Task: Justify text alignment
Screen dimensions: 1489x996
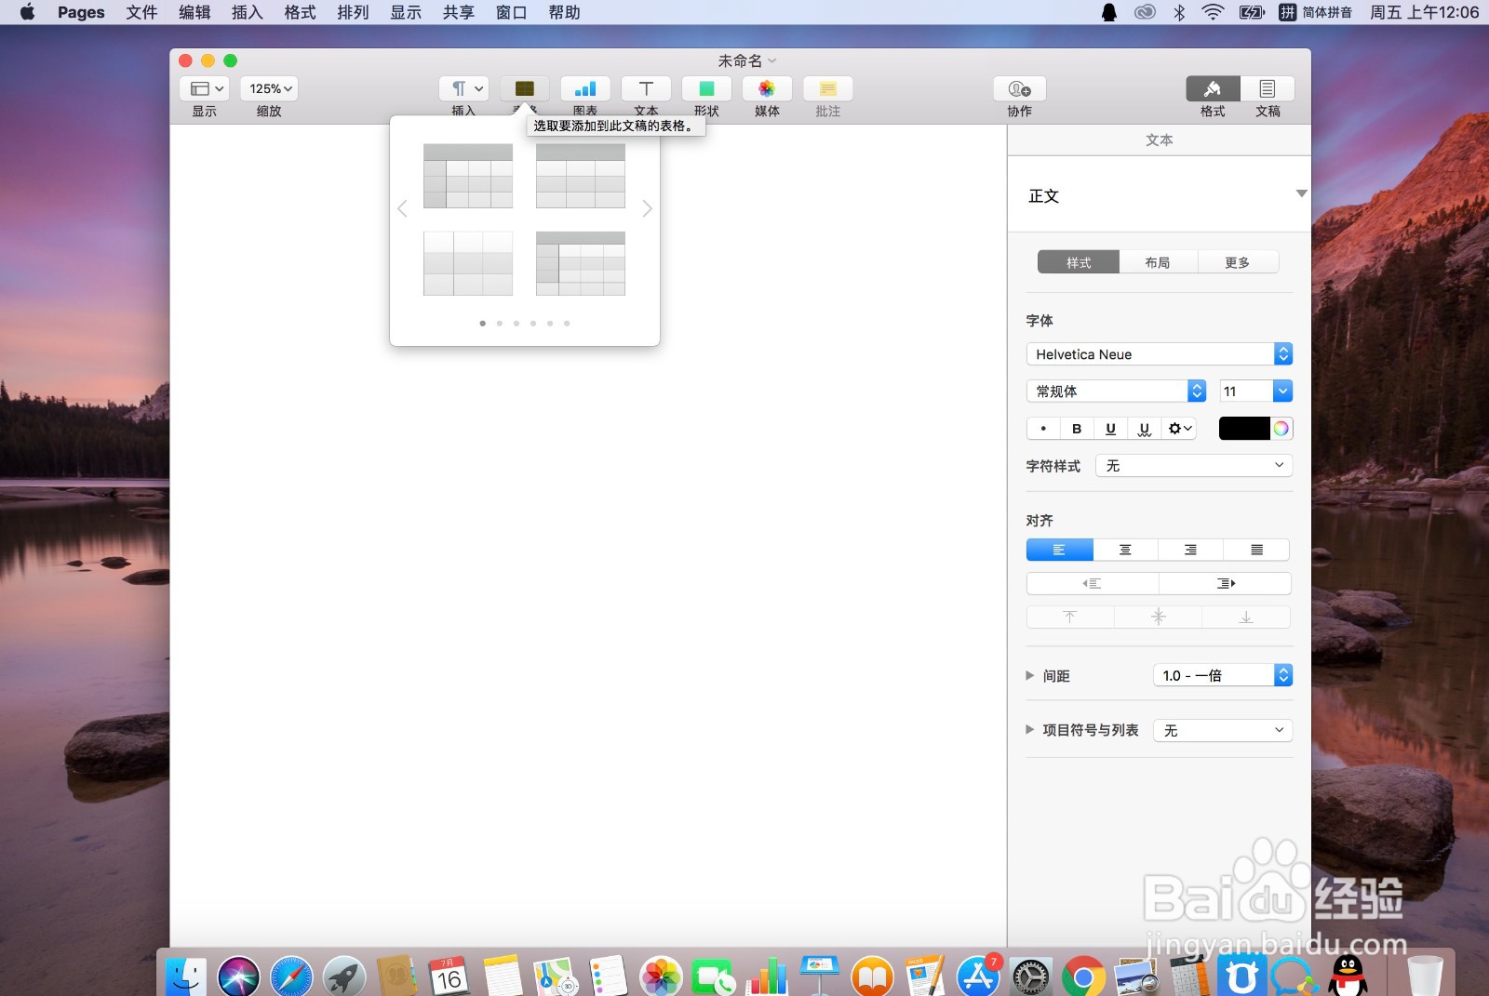Action: (1256, 550)
